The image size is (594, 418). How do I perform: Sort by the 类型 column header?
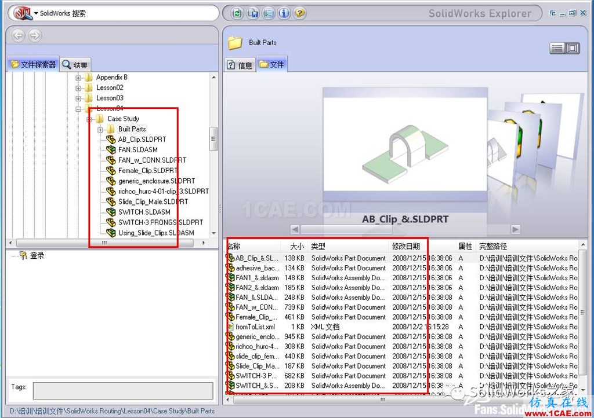348,247
